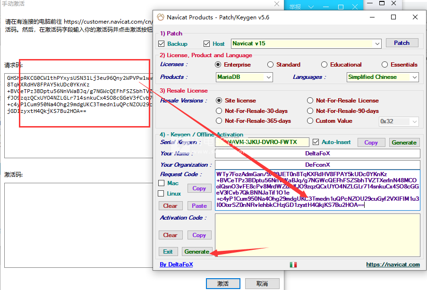Open the By DeltaFoX link
427x290 pixels.
[x=176, y=264]
